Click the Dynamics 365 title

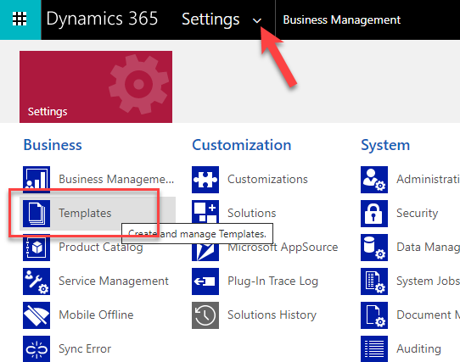pyautogui.click(x=102, y=19)
